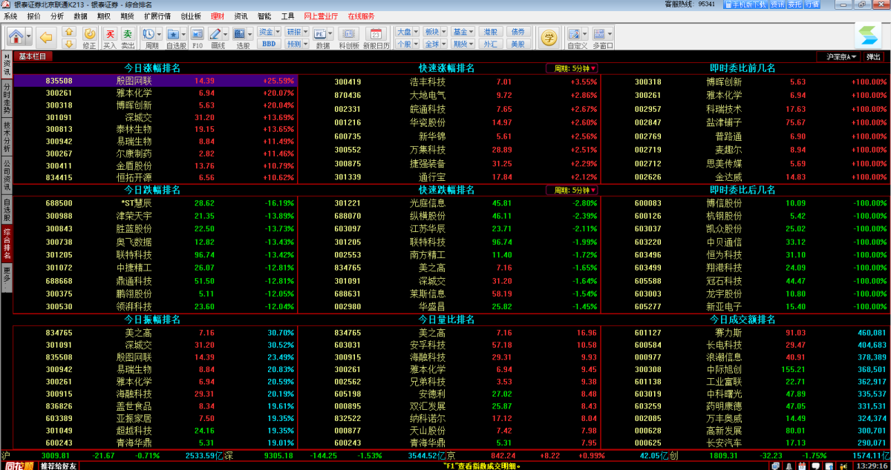The width and height of the screenshot is (891, 470).
Task: Click the green 卖出 sell icon
Action: pyautogui.click(x=128, y=38)
